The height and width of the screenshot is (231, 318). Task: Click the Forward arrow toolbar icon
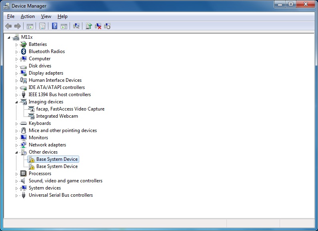click(x=18, y=26)
